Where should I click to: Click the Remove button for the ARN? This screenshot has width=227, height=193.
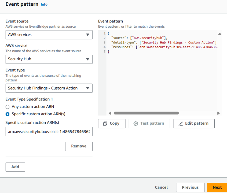pos(79,146)
